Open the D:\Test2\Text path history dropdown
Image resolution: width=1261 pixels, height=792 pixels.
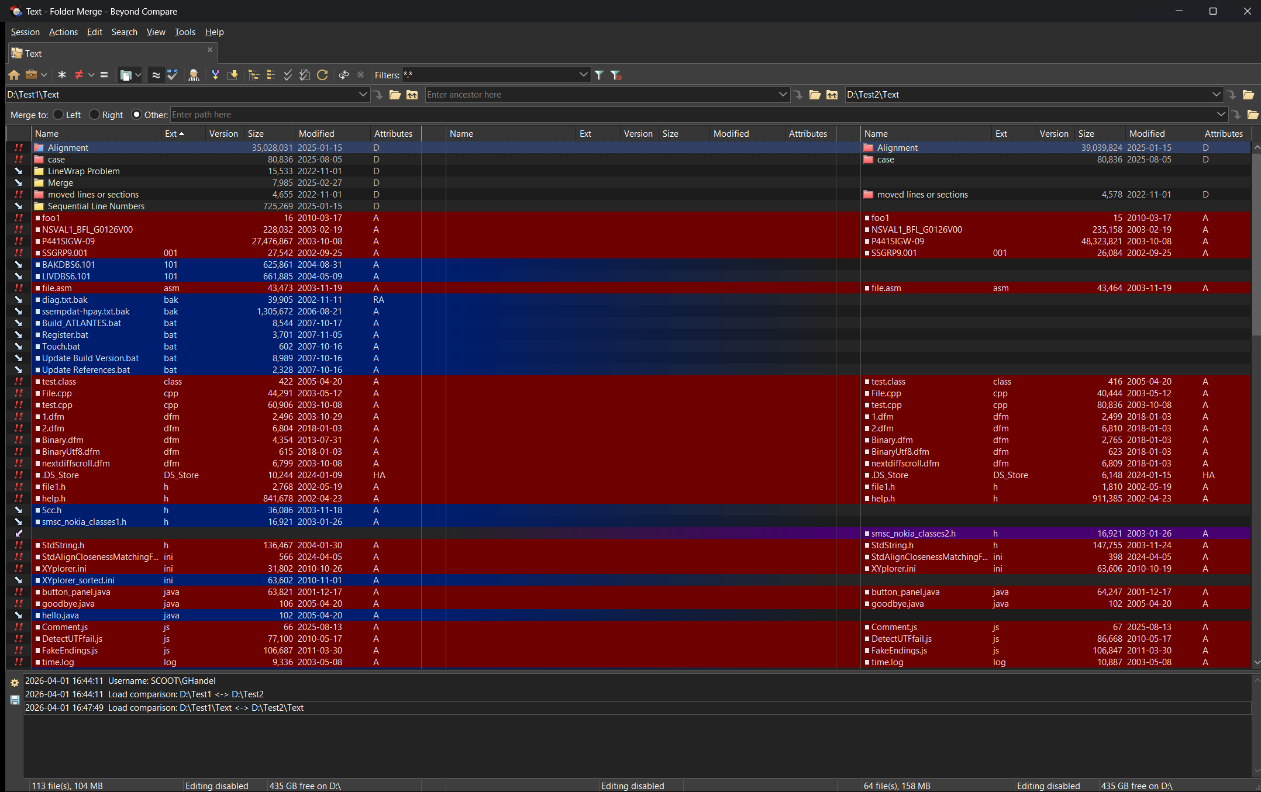click(1216, 95)
